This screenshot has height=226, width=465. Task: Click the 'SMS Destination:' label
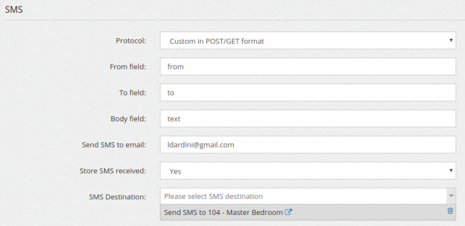tap(117, 196)
